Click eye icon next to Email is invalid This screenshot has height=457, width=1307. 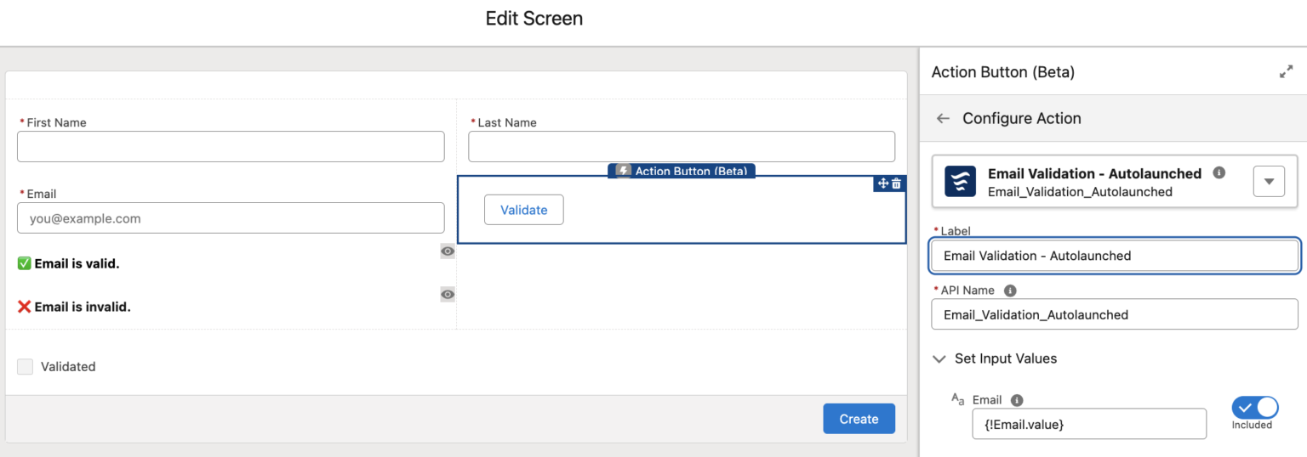(448, 295)
